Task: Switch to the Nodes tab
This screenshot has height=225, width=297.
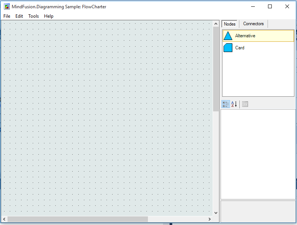Action: click(230, 24)
